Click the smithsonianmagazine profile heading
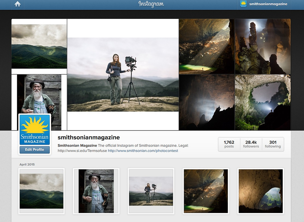 point(88,137)
